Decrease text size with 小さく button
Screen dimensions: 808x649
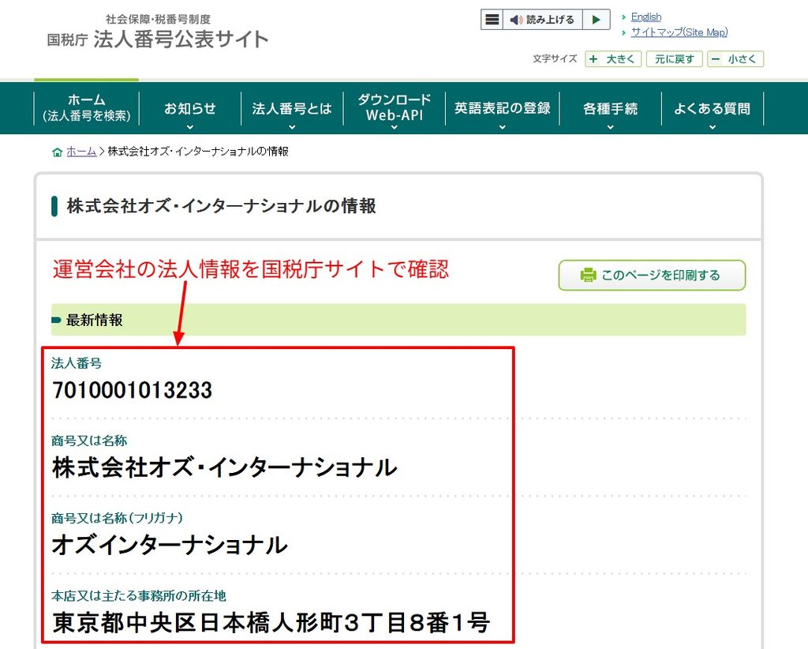click(735, 58)
